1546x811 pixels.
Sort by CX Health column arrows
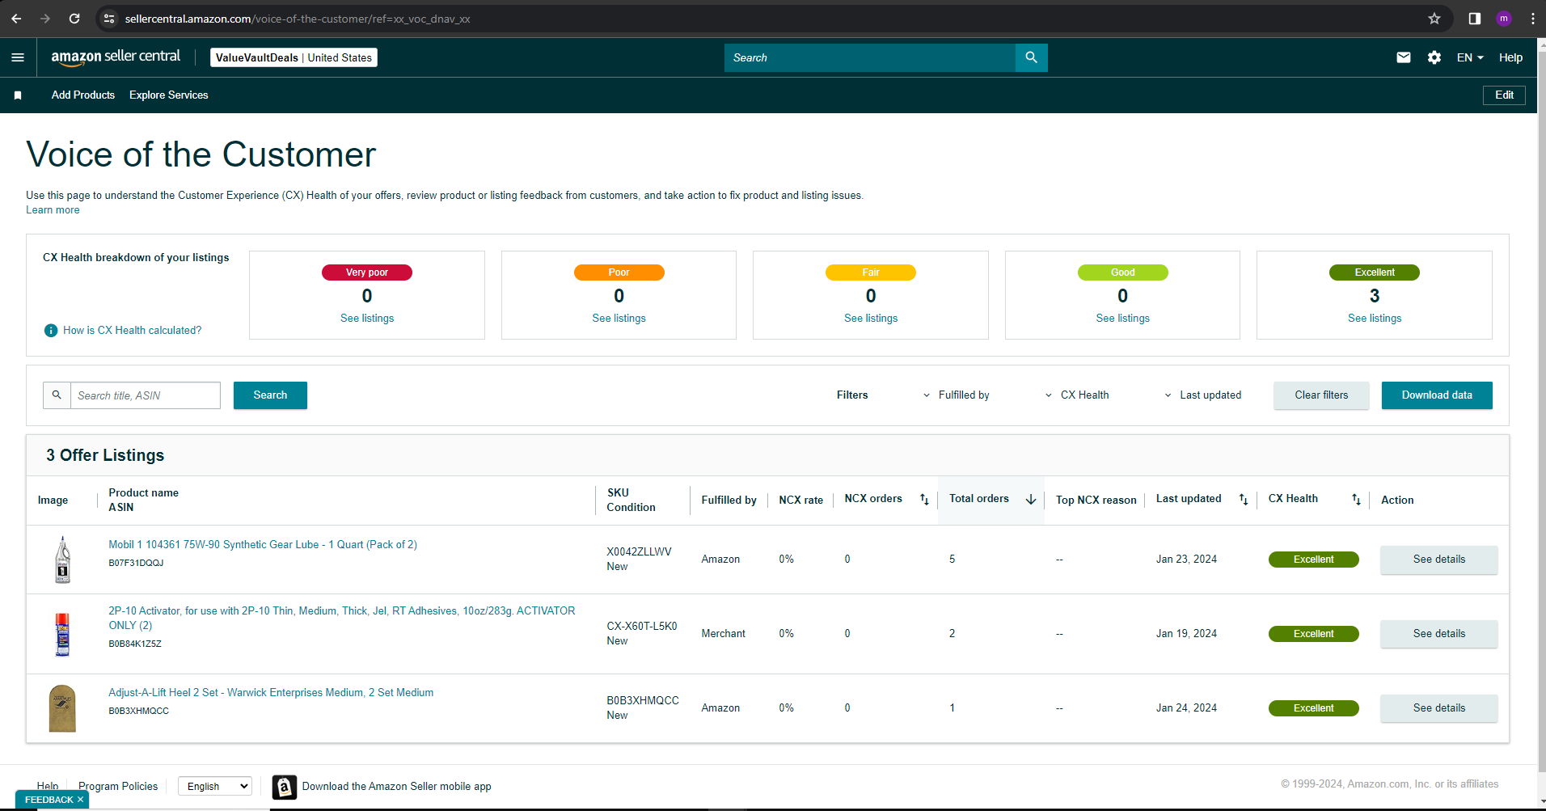click(x=1356, y=500)
